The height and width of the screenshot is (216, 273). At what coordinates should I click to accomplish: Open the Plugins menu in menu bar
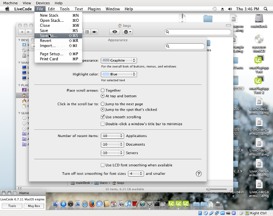[x=95, y=9]
